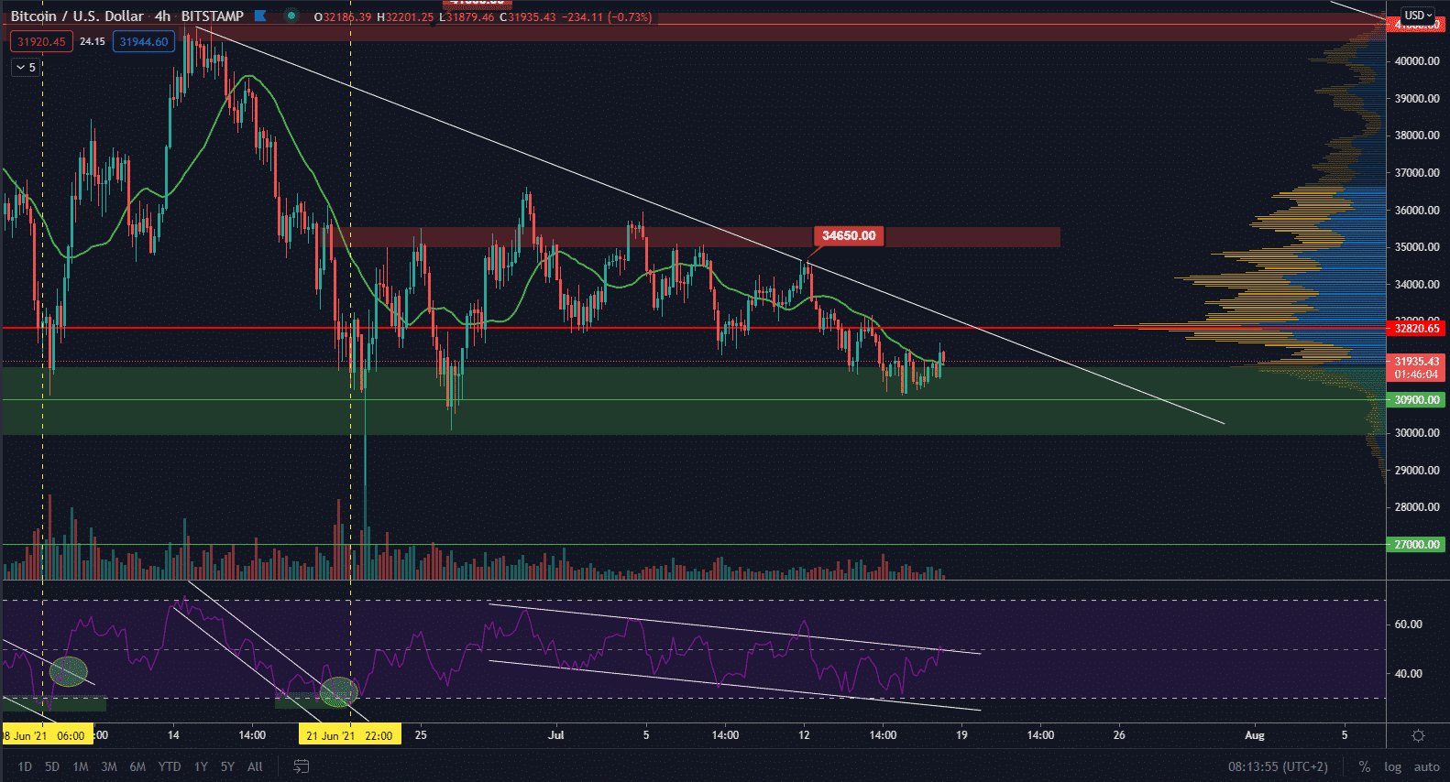
Task: Open the timezone menu showing UTC+2
Action: tap(1278, 766)
